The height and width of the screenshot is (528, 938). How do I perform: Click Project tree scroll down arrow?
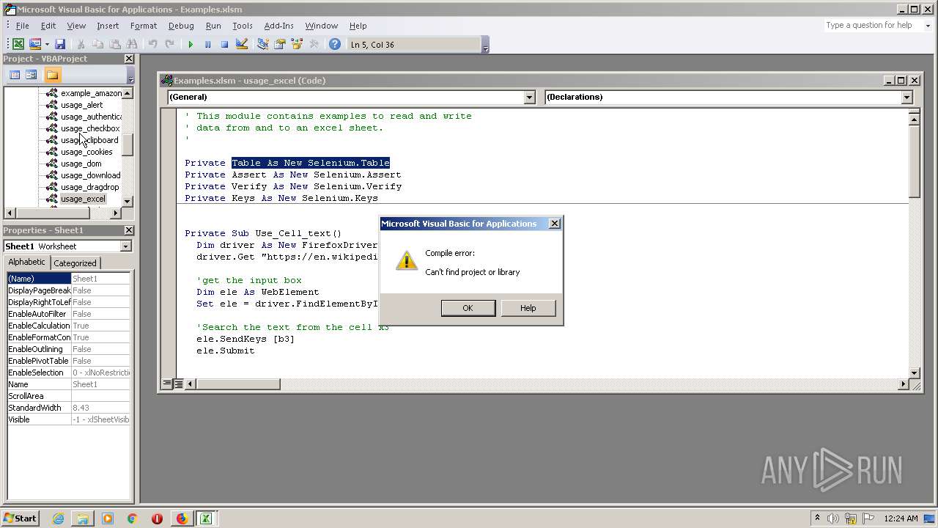128,201
